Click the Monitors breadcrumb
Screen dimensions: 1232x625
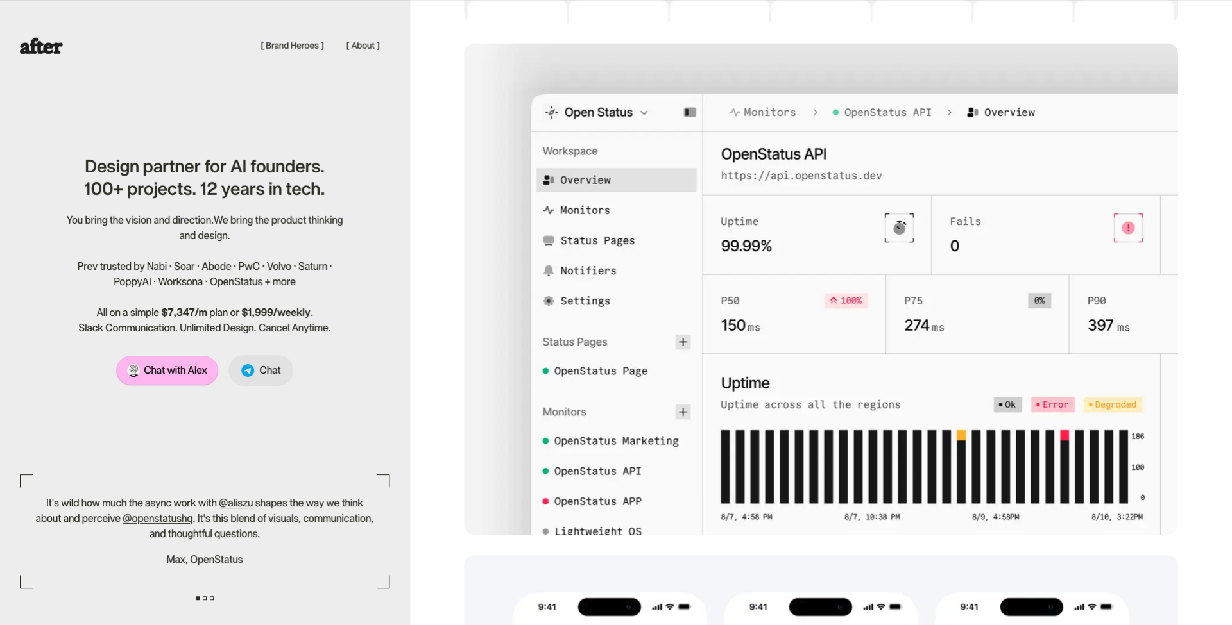click(x=762, y=112)
